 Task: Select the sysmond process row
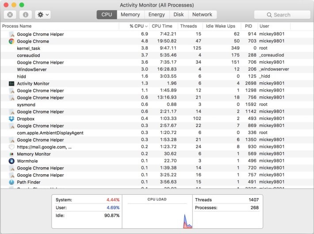(x=157, y=104)
